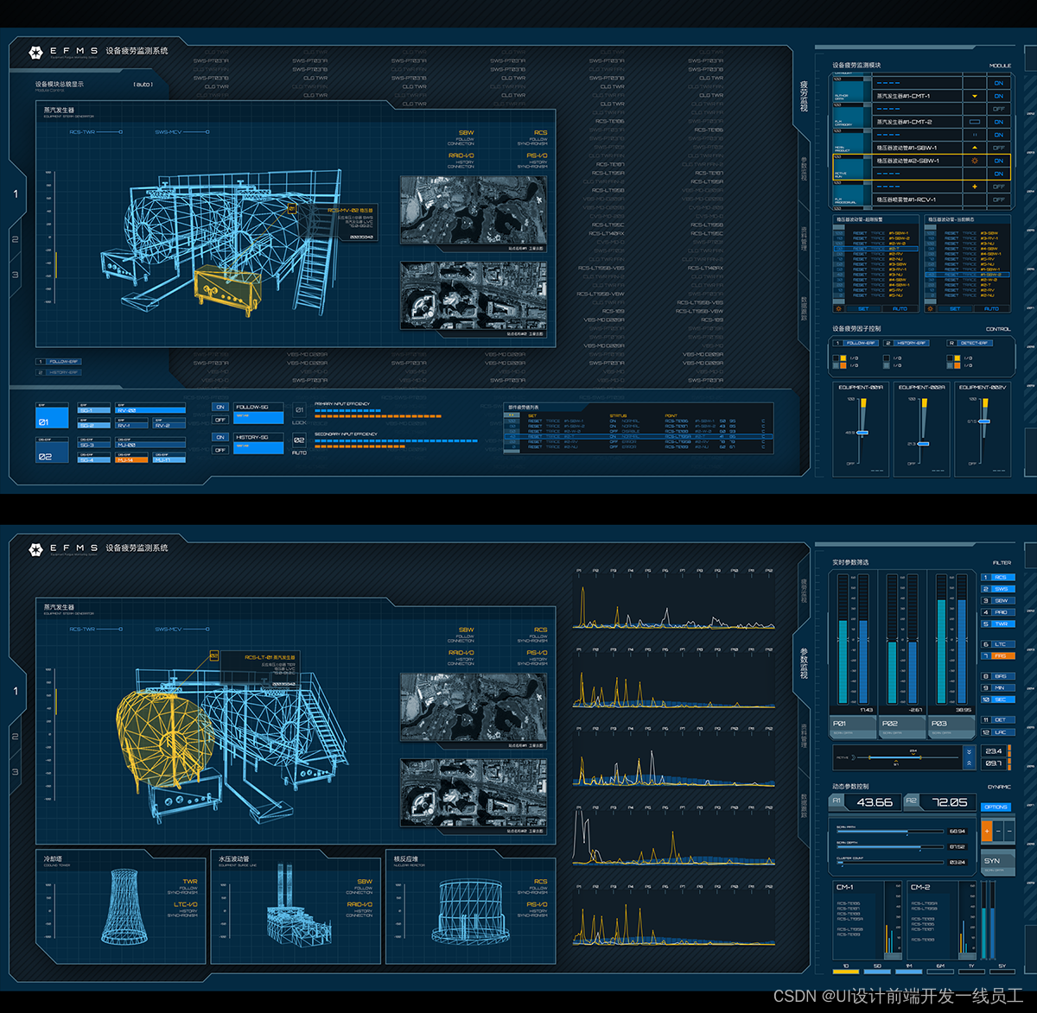Screen dimensions: 1037x1013
Task: Click the down-triangle icon beside 蒸汽发生器#1-CMT-1
Action: (x=975, y=96)
